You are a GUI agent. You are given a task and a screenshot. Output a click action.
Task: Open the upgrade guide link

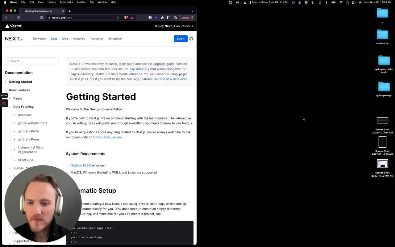(164, 64)
